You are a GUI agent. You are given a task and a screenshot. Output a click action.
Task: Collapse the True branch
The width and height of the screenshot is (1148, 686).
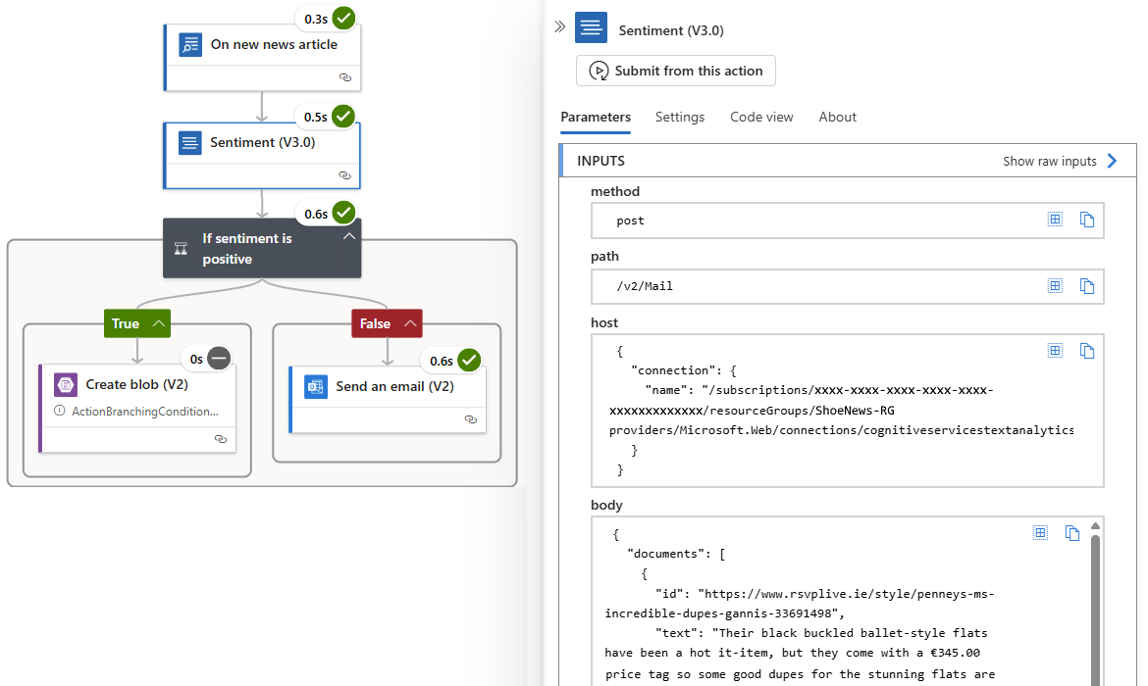(159, 322)
